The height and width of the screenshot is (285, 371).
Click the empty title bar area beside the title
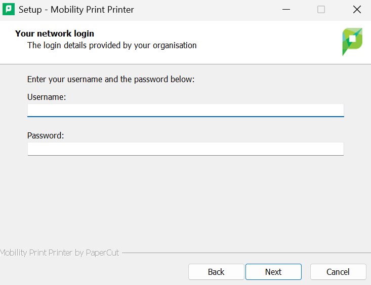pyautogui.click(x=202, y=10)
